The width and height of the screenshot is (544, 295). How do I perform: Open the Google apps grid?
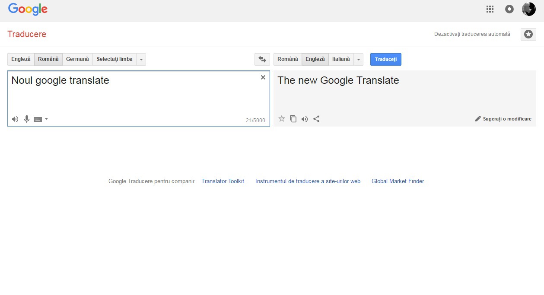(x=490, y=9)
